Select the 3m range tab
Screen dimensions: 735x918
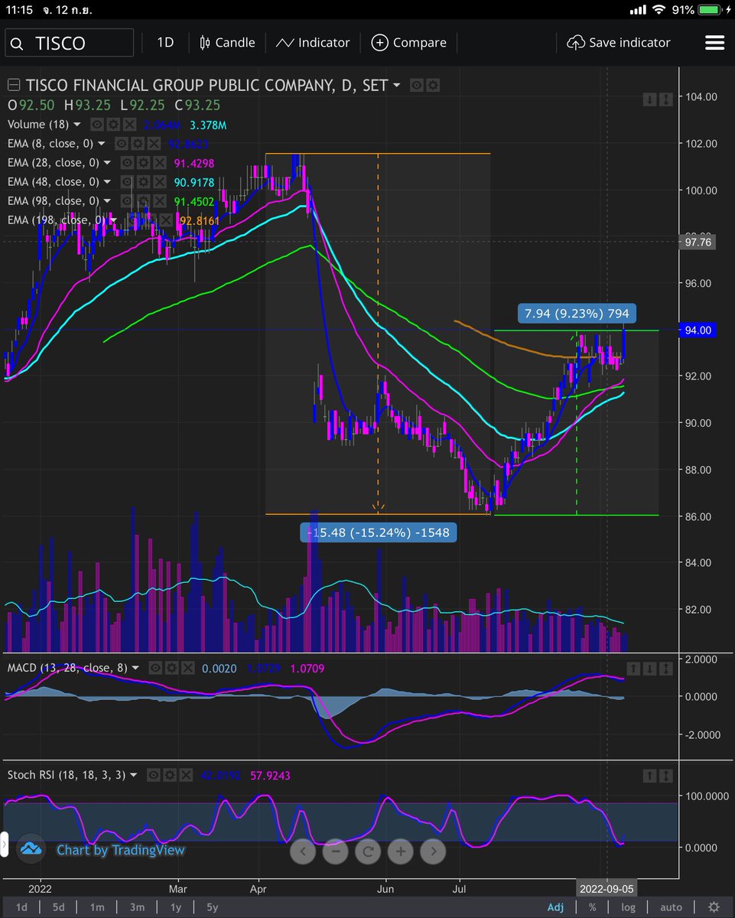tap(136, 907)
